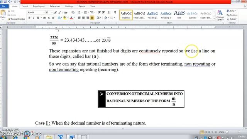This screenshot has width=247, height=139.
Task: Expand the Bullets list dropdown
Action: 82,12
